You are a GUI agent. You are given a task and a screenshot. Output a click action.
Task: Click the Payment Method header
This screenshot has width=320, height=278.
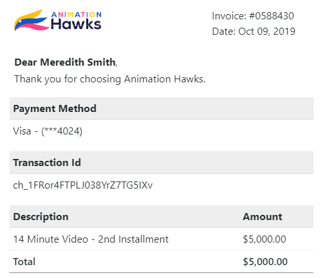pyautogui.click(x=55, y=109)
